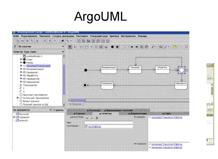Viewport: 218px width, 159px height.
Task: Open the Order By Type, Name dropdown
Action: (x=63, y=52)
